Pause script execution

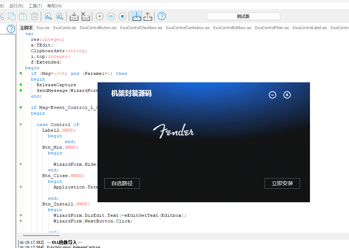[x=111, y=16]
